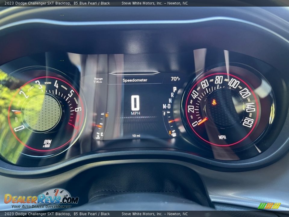Click the '140' on the speedometer dial
Viewport: 289px width, 217px height.
[x=250, y=107]
